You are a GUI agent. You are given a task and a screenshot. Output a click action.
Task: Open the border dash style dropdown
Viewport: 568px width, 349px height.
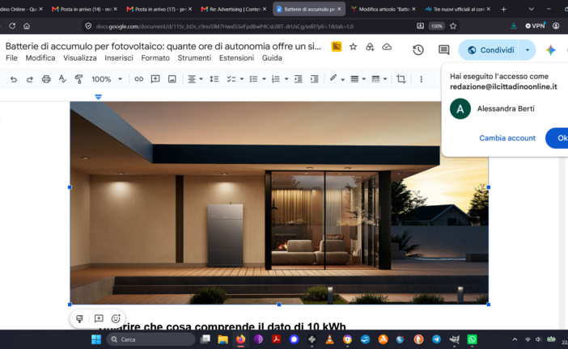coord(379,79)
